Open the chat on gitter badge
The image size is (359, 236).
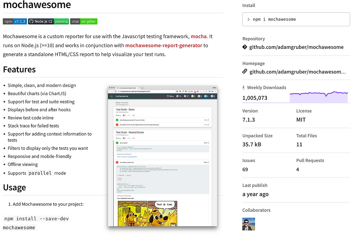click(x=84, y=21)
